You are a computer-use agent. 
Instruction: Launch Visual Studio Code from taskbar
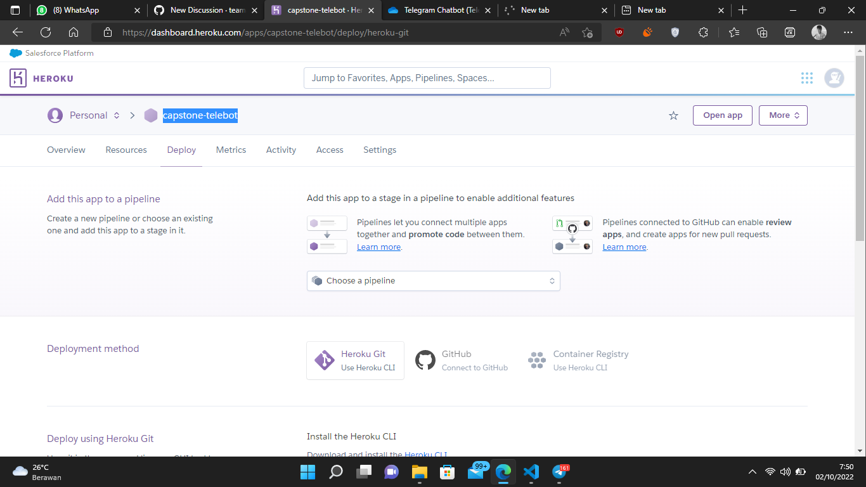click(531, 472)
